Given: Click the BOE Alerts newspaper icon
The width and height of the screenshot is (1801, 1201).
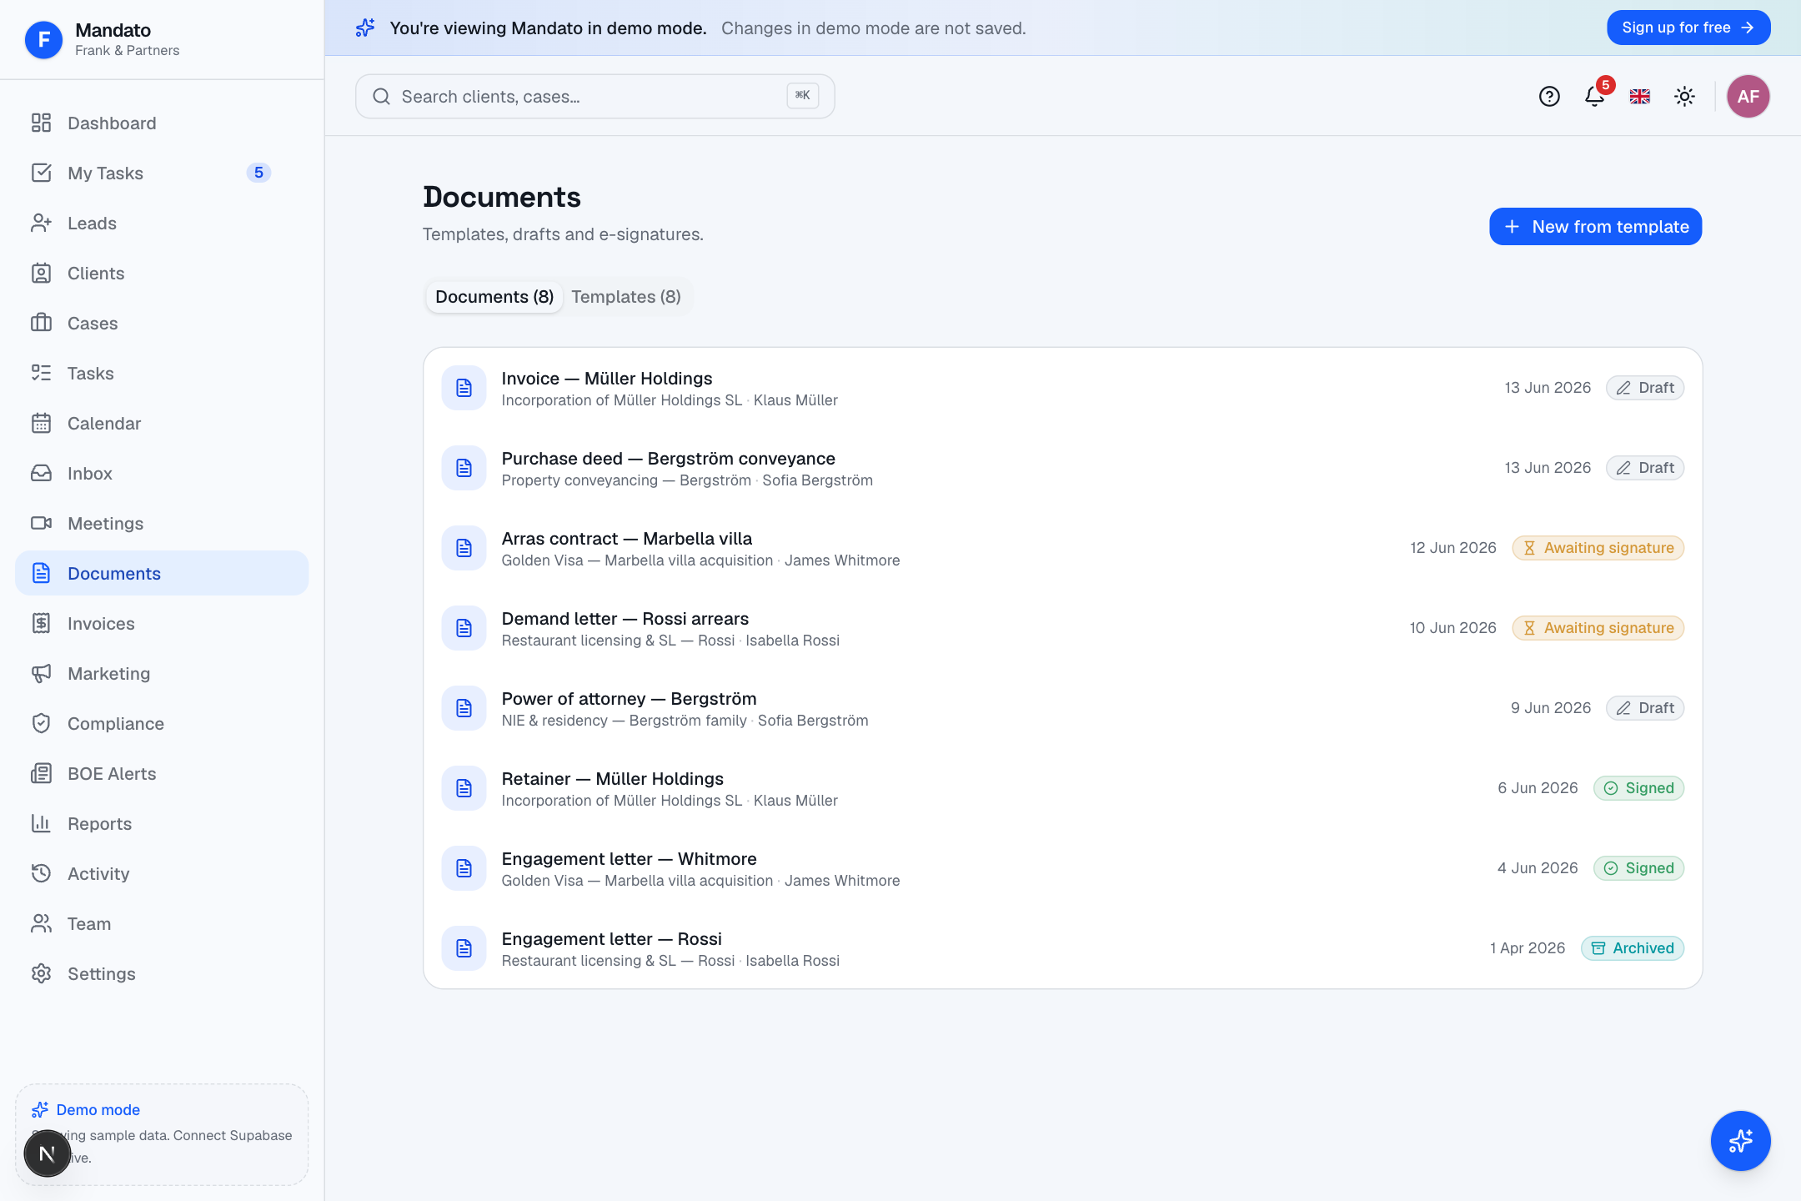Looking at the screenshot, I should point(41,774).
